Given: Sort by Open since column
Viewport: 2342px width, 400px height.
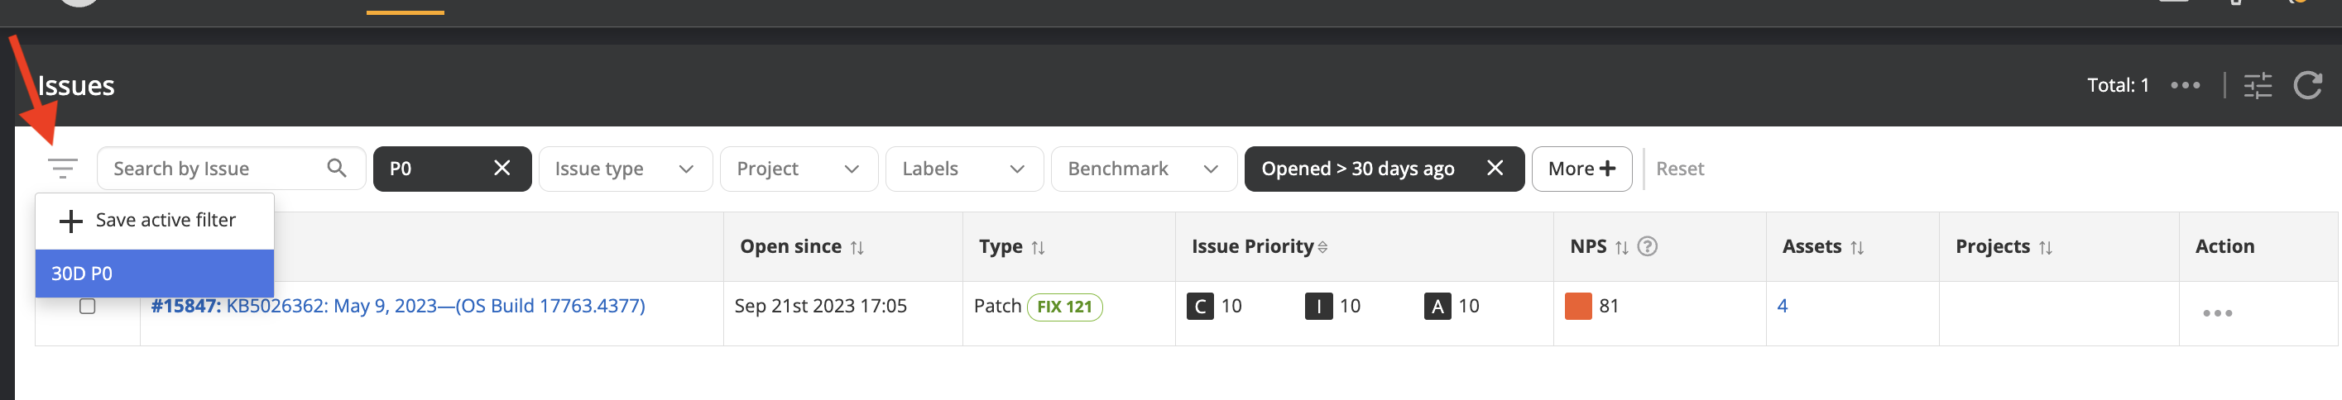Looking at the screenshot, I should 857,248.
